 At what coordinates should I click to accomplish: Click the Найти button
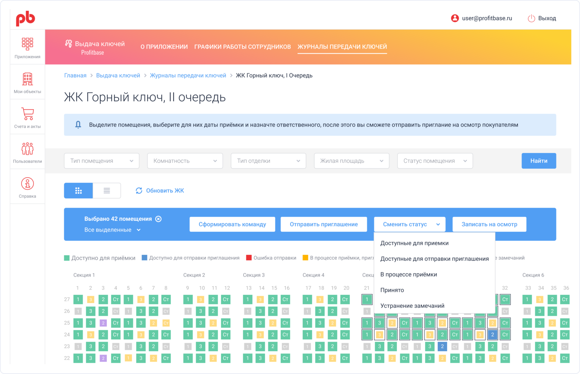pyautogui.click(x=539, y=161)
